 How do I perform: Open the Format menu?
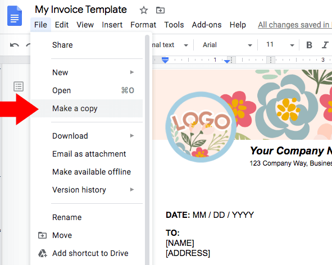pos(143,25)
